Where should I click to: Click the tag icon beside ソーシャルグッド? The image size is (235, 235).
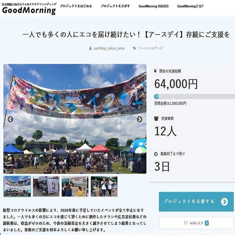click(x=134, y=48)
